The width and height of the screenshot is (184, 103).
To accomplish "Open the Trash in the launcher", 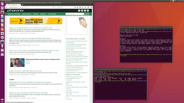I will 2,100.
